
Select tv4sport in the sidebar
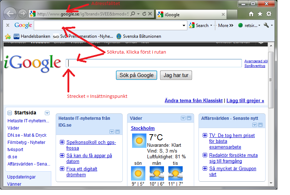point(15,150)
